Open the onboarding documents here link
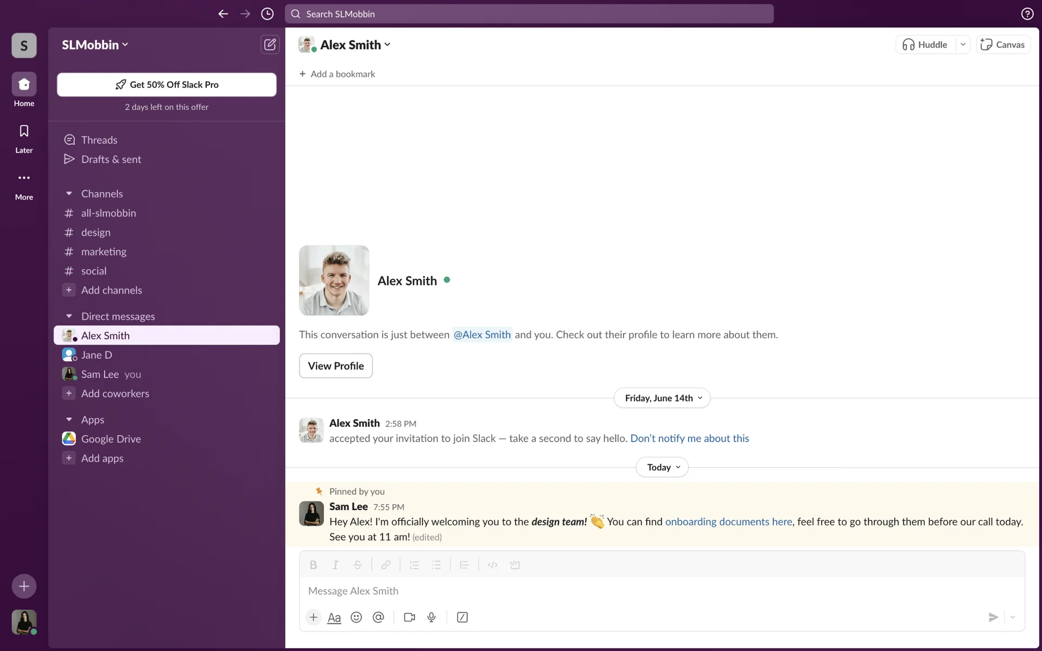The height and width of the screenshot is (651, 1042). [x=728, y=521]
